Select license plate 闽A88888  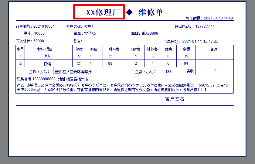[x=150, y=33]
